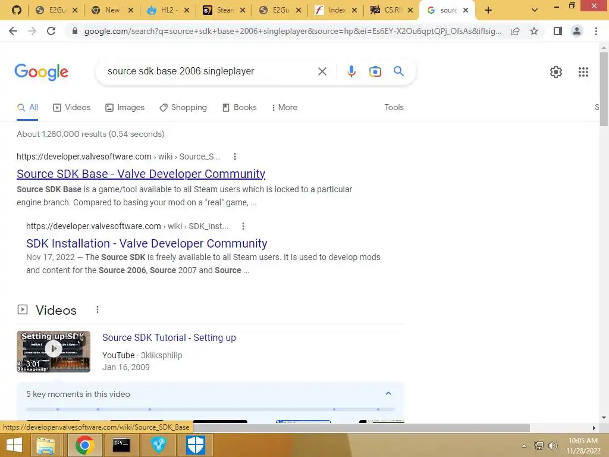Expand More search filters
The height and width of the screenshot is (457, 609).
[x=285, y=107]
